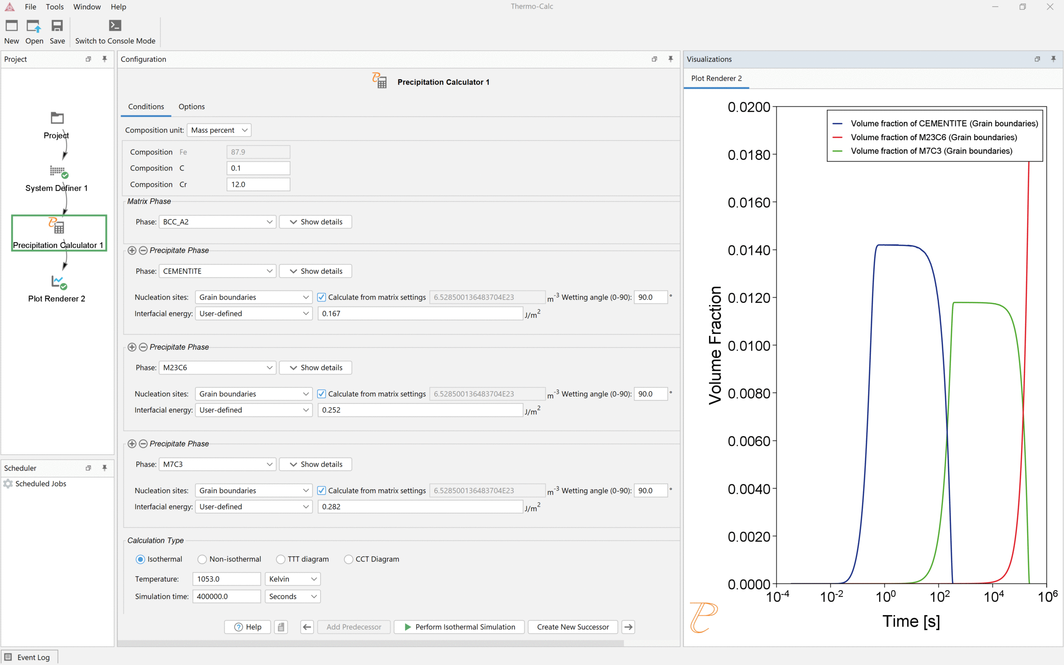This screenshot has width=1064, height=665.
Task: Remove the CEMENTITE precipitate phase
Action: click(143, 250)
